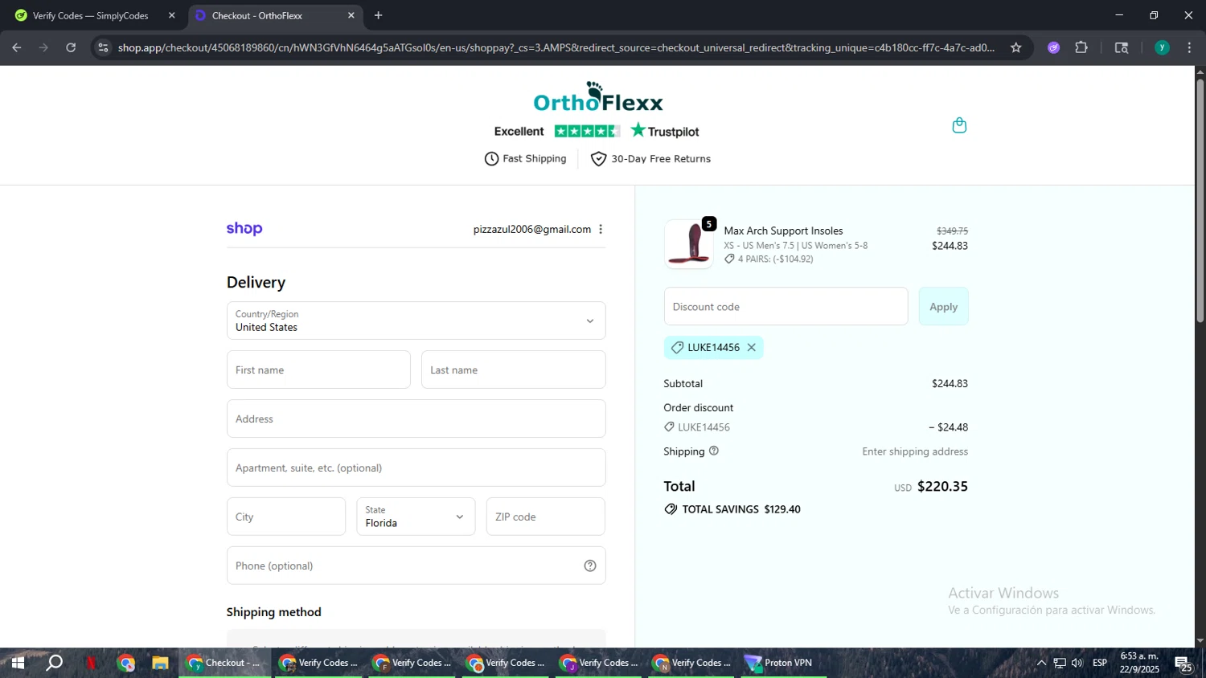Bookmark this page with star icon

(1016, 47)
